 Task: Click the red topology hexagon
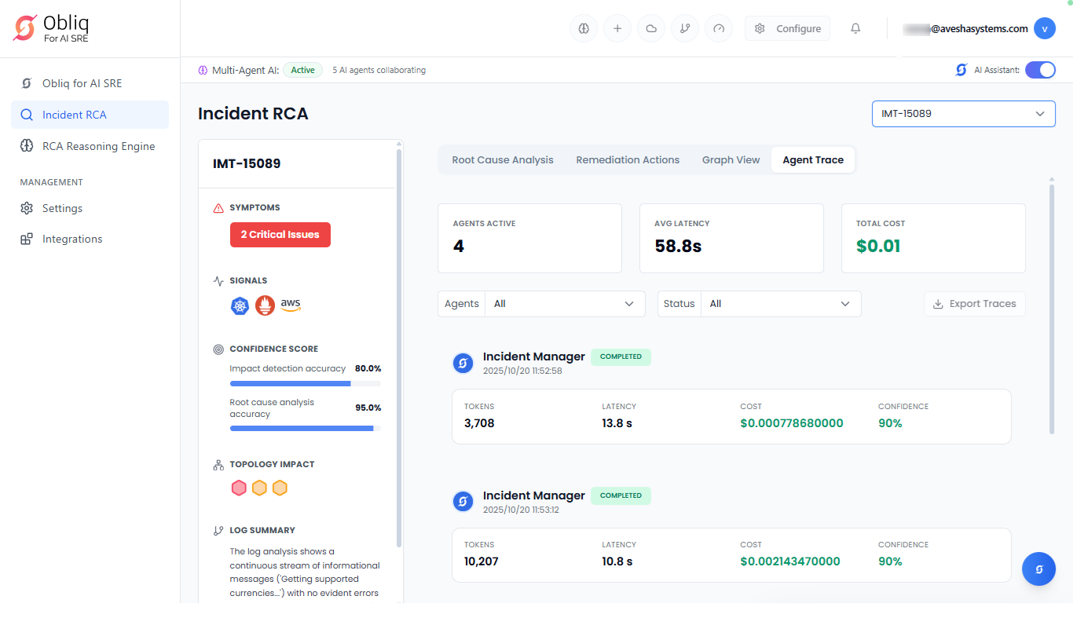pos(239,488)
